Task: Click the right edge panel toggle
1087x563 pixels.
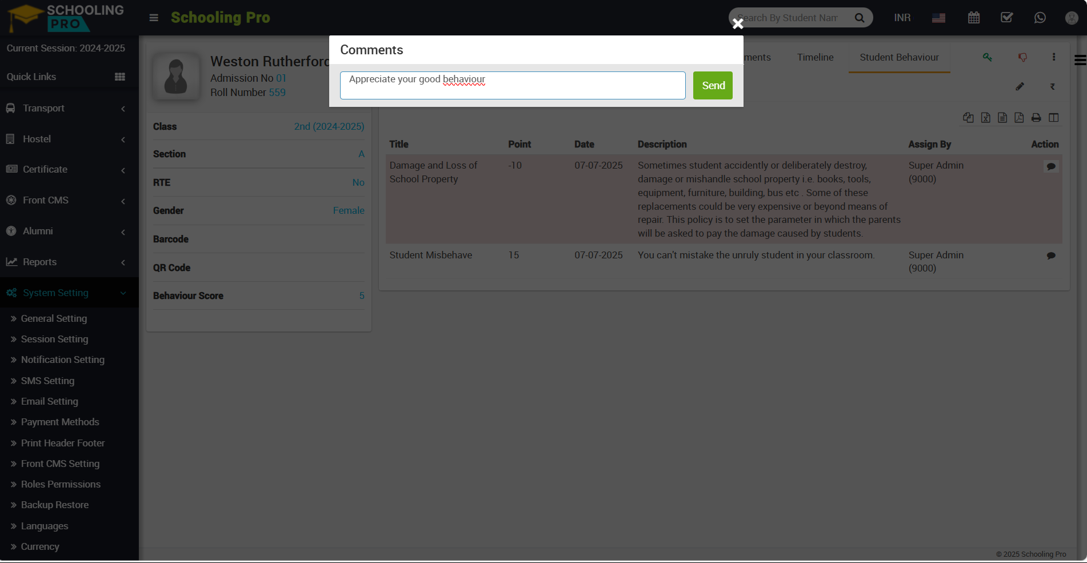Action: pos(1080,60)
